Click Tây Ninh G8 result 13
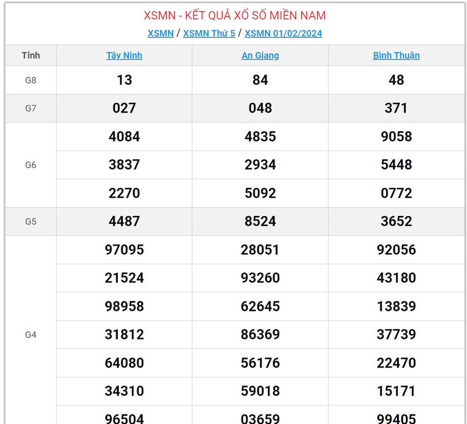The width and height of the screenshot is (467, 424). [x=124, y=80]
